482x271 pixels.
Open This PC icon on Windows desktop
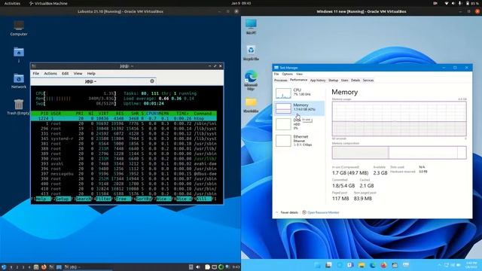coord(251,26)
